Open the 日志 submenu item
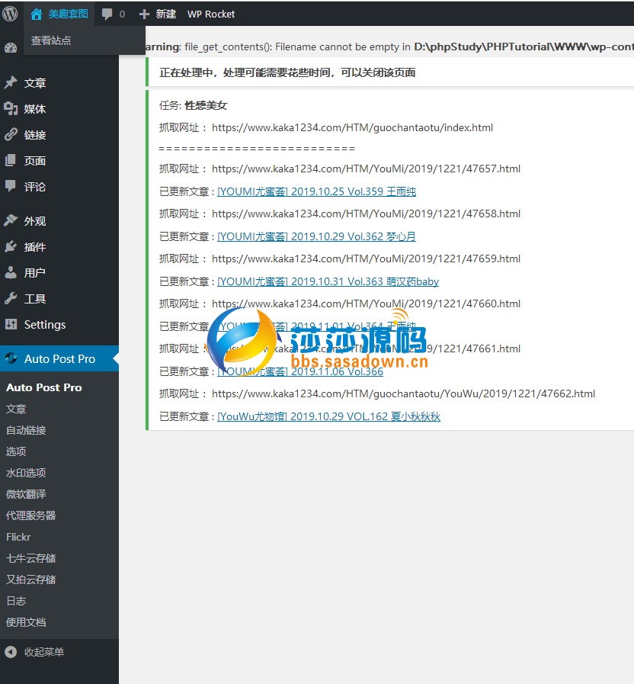The height and width of the screenshot is (684, 634). coord(16,601)
